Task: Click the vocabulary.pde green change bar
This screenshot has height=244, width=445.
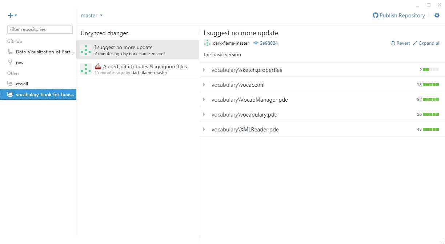Action: (x=431, y=114)
